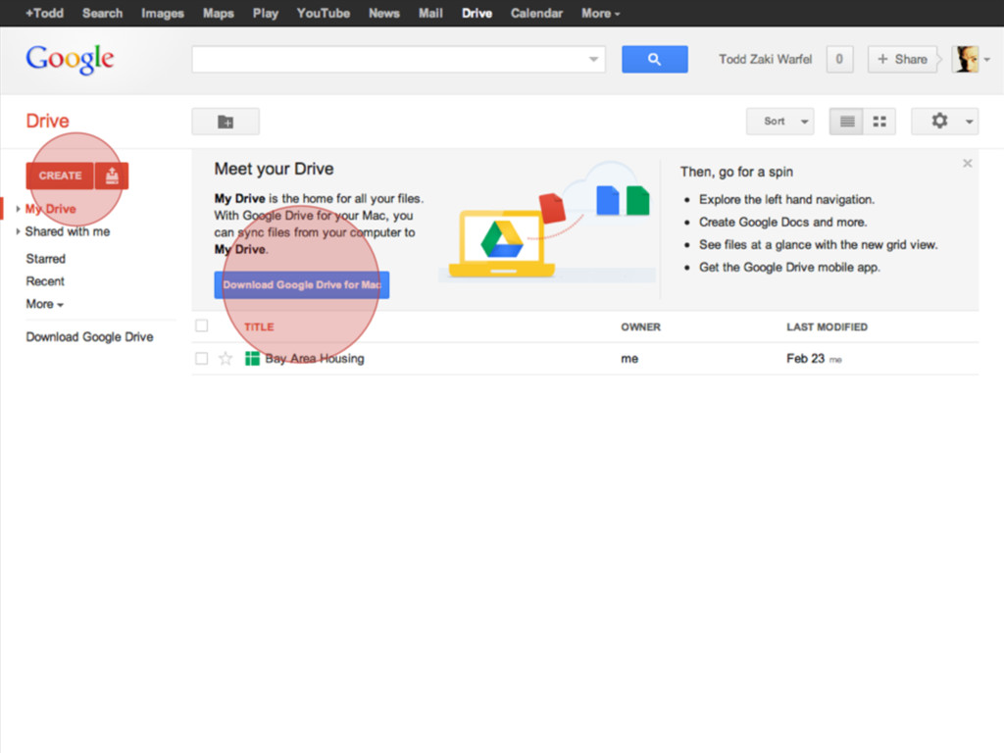This screenshot has height=753, width=1004.
Task: Sort by the Title column header
Action: [259, 326]
